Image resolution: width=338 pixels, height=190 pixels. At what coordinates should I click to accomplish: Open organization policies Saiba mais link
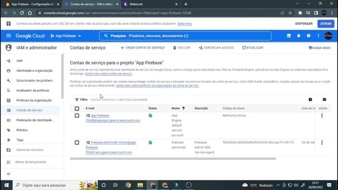tap(157, 85)
